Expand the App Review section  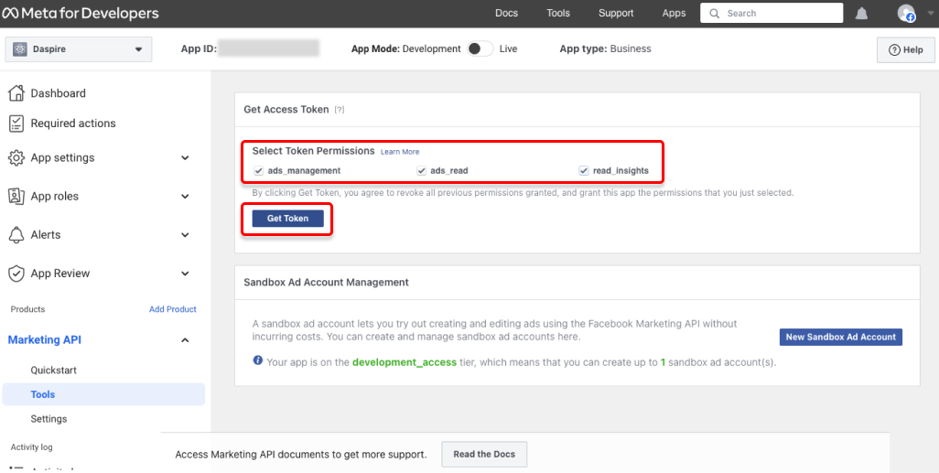185,274
